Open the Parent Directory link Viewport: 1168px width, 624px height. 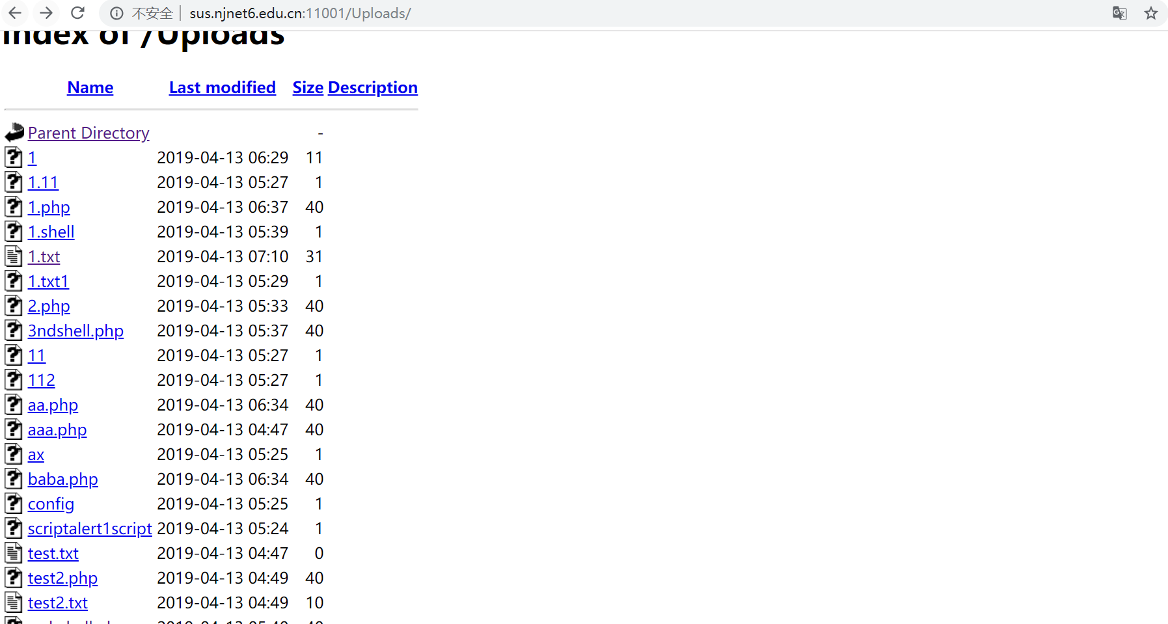(x=88, y=132)
